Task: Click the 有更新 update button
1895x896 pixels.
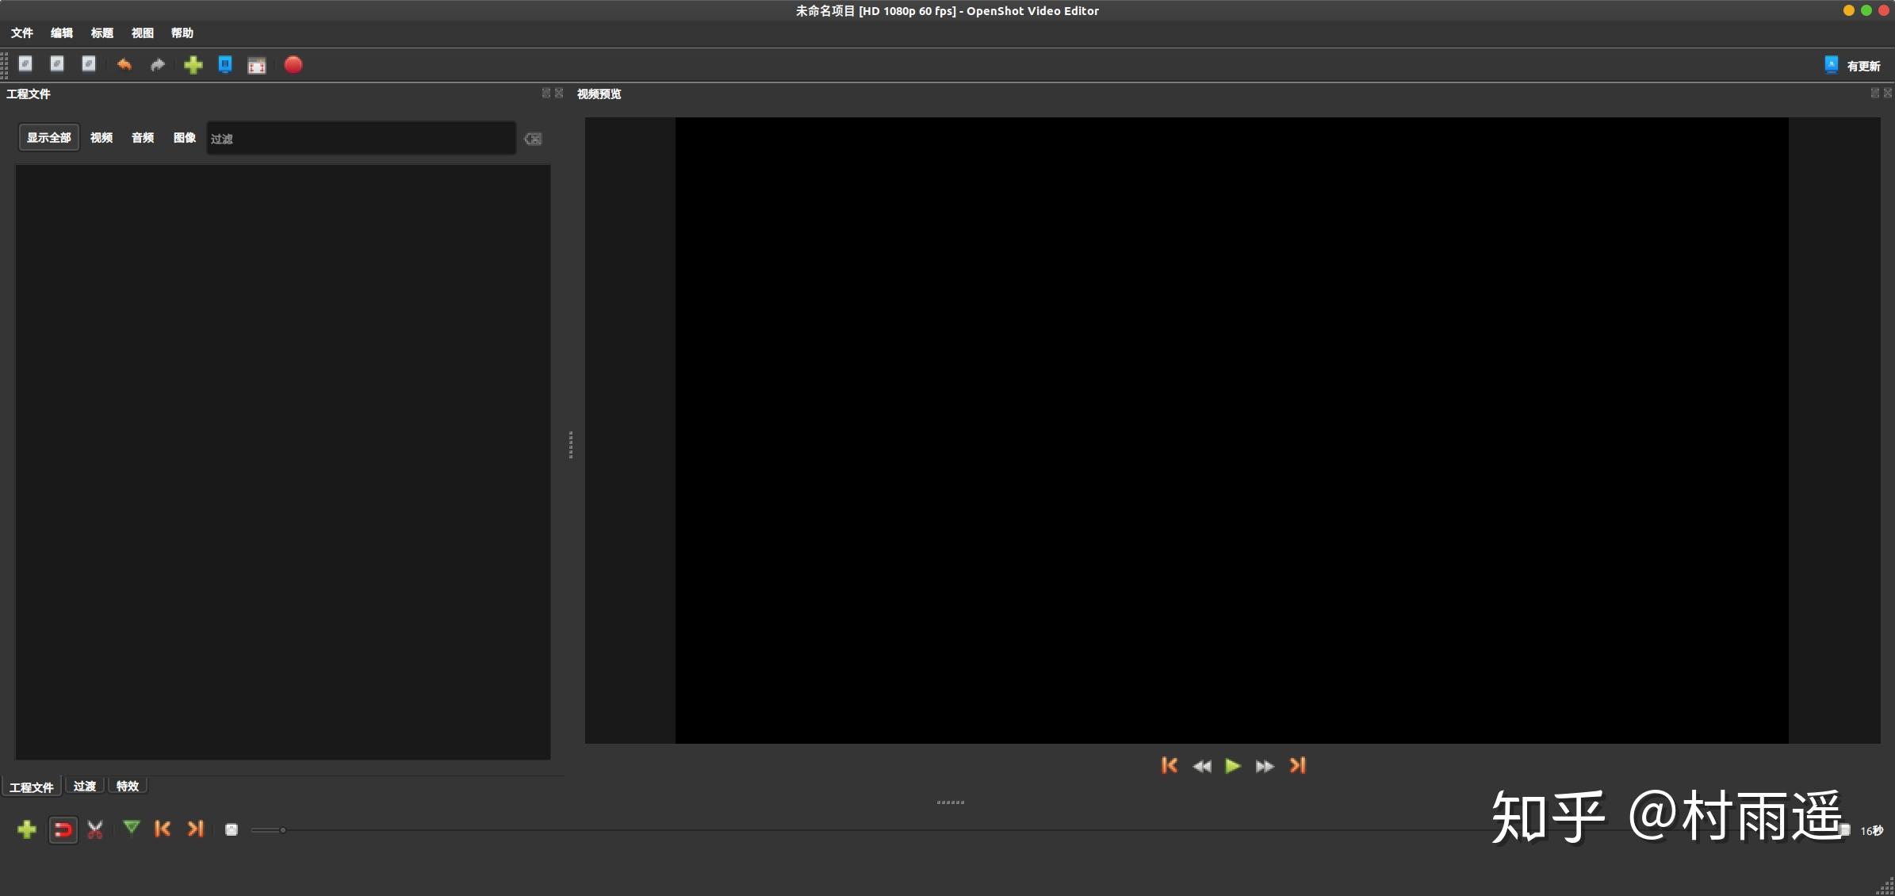Action: (x=1853, y=66)
